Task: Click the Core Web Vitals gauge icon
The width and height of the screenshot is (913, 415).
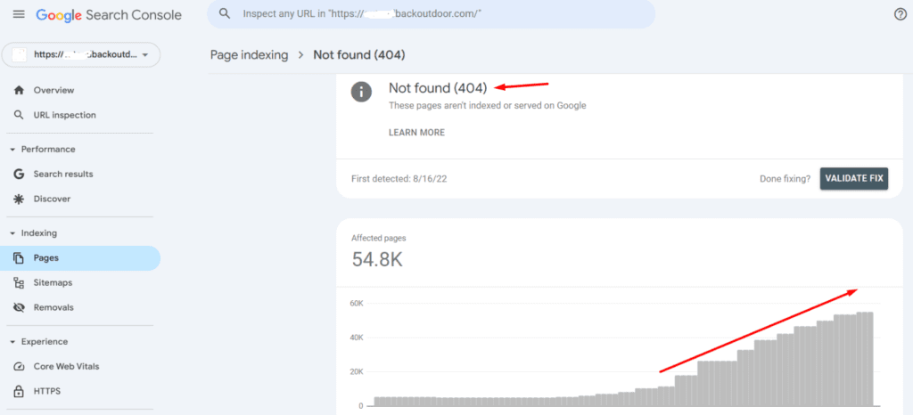Action: (x=19, y=366)
